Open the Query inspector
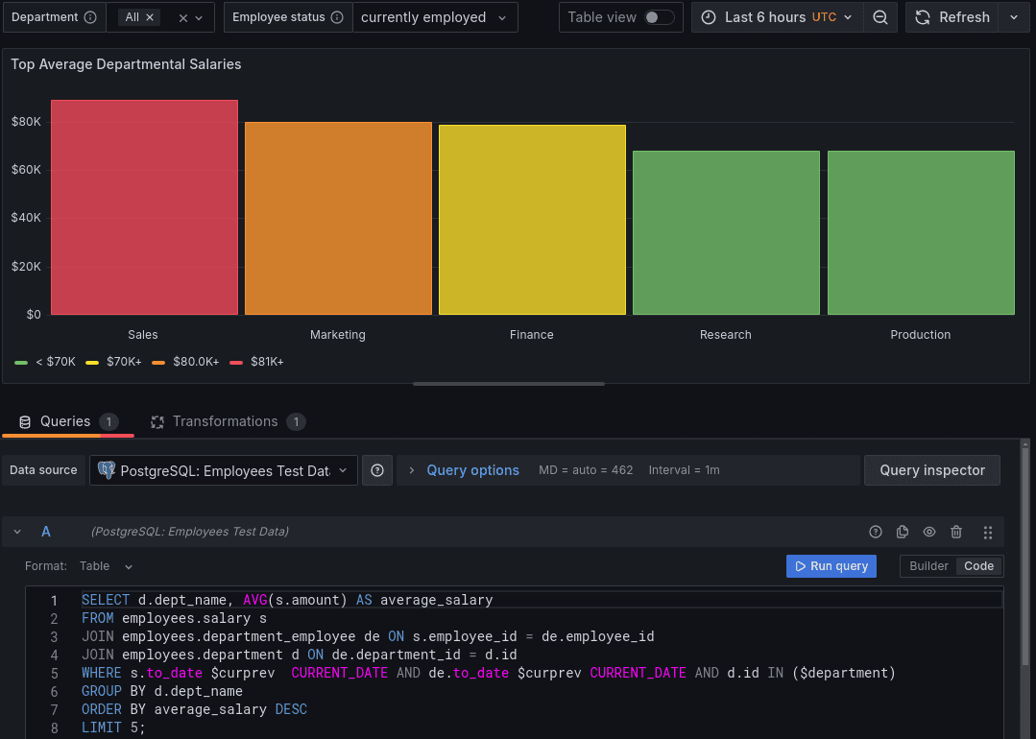 tap(931, 470)
